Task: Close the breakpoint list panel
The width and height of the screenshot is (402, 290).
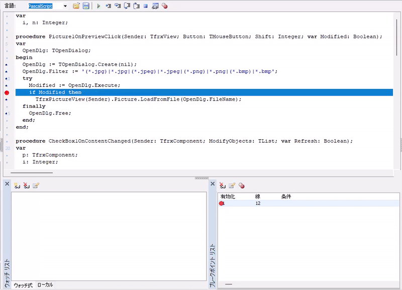Action: (x=212, y=184)
